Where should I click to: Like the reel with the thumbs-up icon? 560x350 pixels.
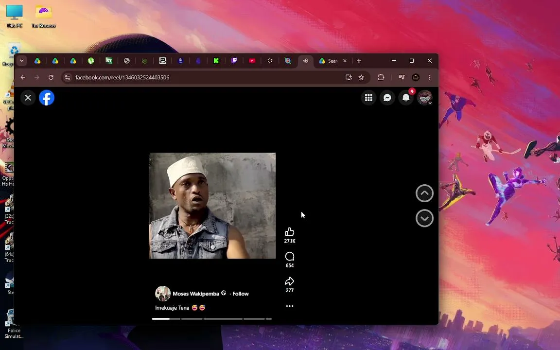pos(290,232)
